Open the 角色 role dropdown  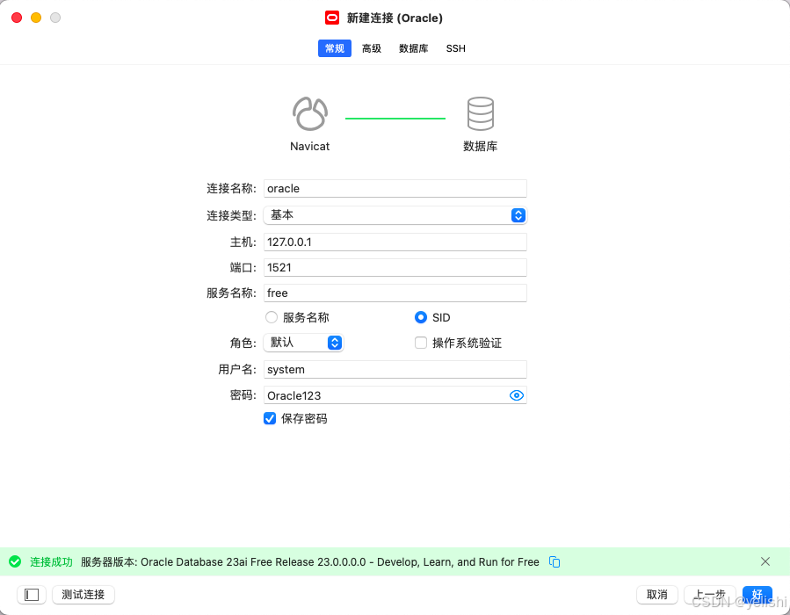[303, 343]
